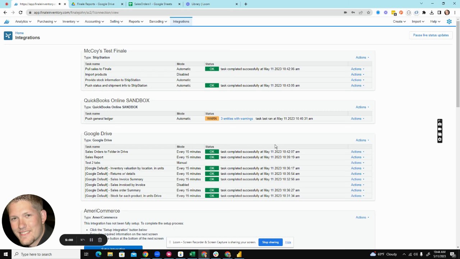The image size is (460, 259).
Task: Pause the Loom recording
Action: tap(91, 240)
